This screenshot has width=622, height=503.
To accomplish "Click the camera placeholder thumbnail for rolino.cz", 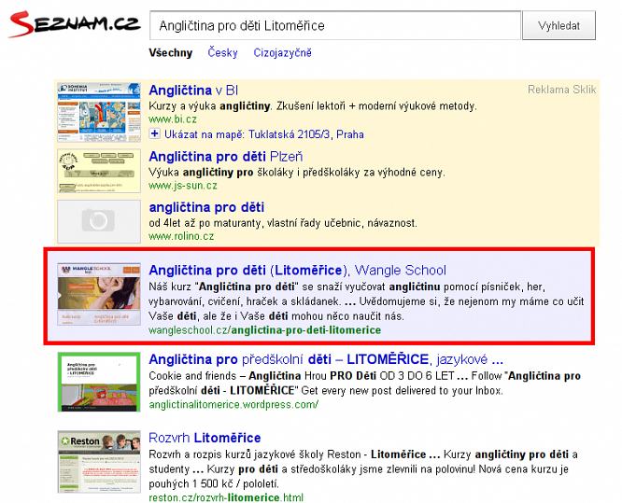I will pos(99,221).
